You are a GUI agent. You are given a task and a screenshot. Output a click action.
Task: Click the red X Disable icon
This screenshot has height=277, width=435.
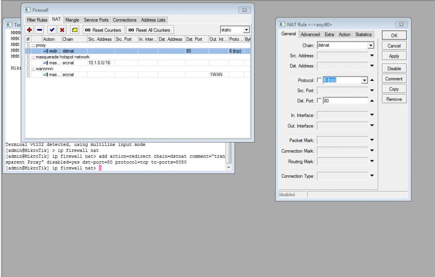(x=62, y=30)
